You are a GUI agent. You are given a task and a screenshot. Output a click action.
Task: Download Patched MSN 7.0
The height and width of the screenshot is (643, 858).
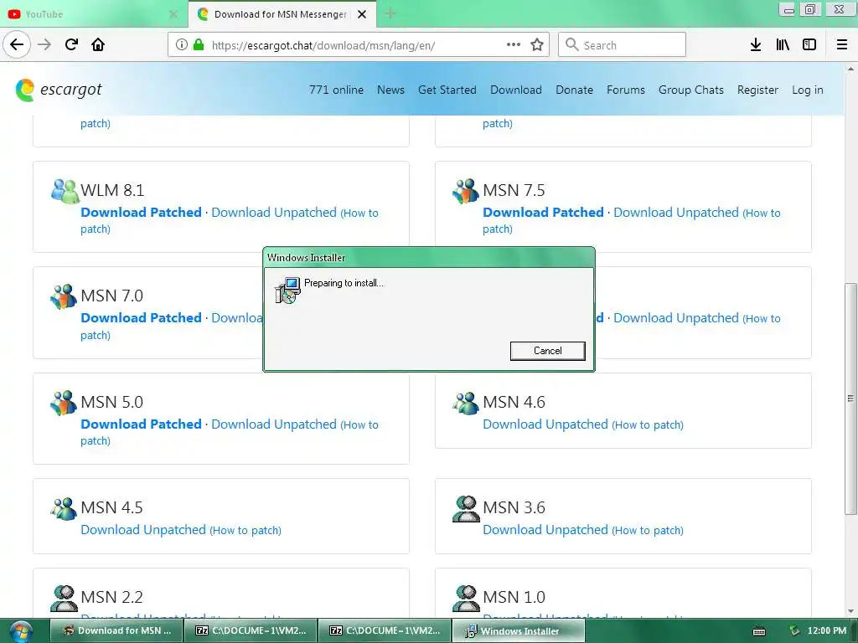click(x=141, y=317)
